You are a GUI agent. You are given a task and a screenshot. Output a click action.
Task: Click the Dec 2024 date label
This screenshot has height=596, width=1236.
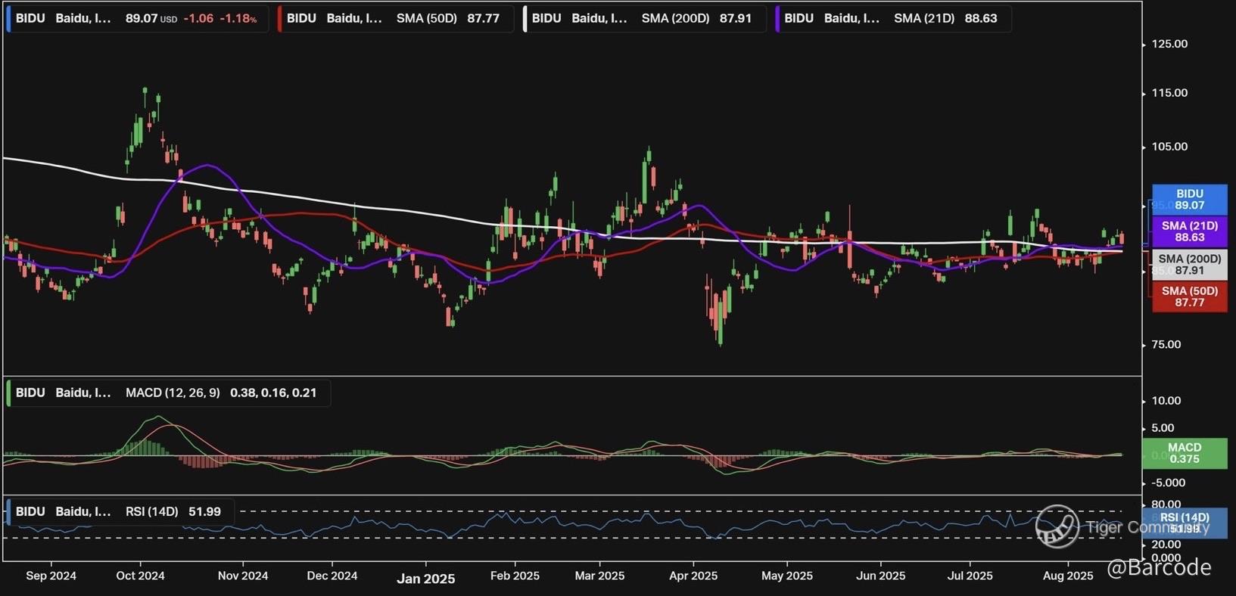point(332,576)
